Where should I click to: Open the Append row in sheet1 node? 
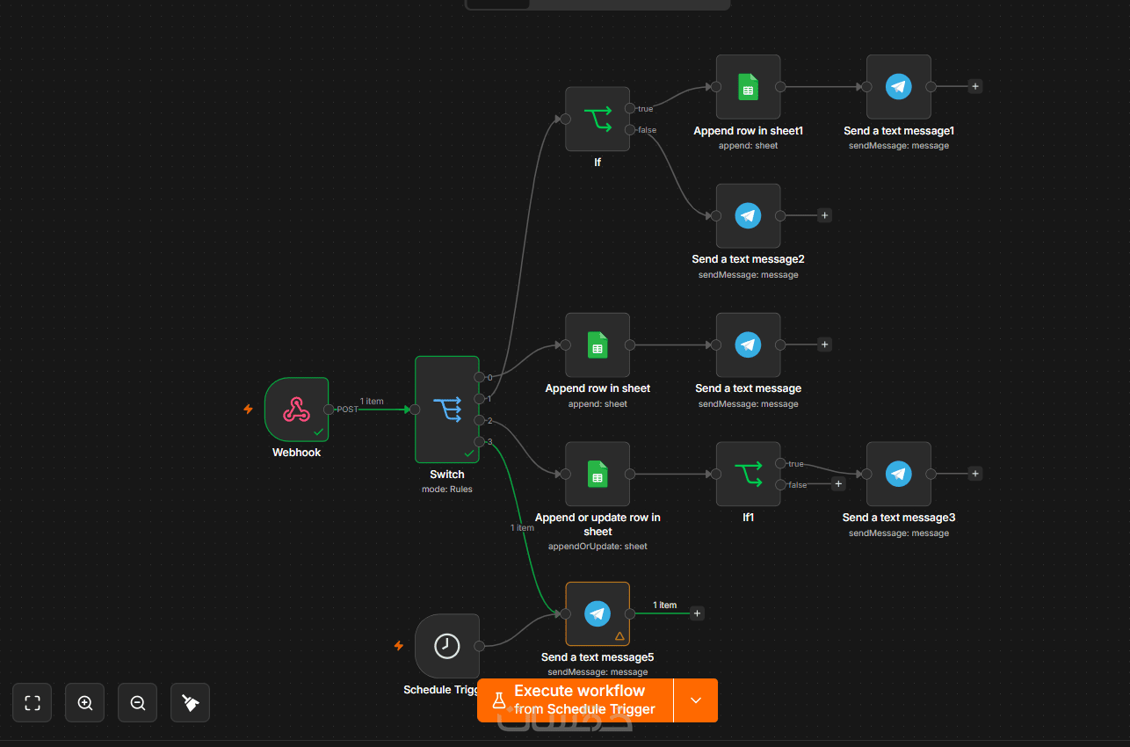(x=748, y=87)
